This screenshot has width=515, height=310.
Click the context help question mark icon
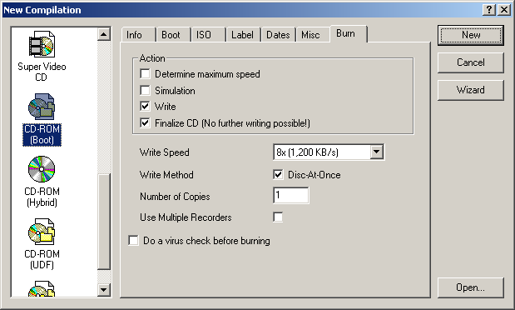489,10
